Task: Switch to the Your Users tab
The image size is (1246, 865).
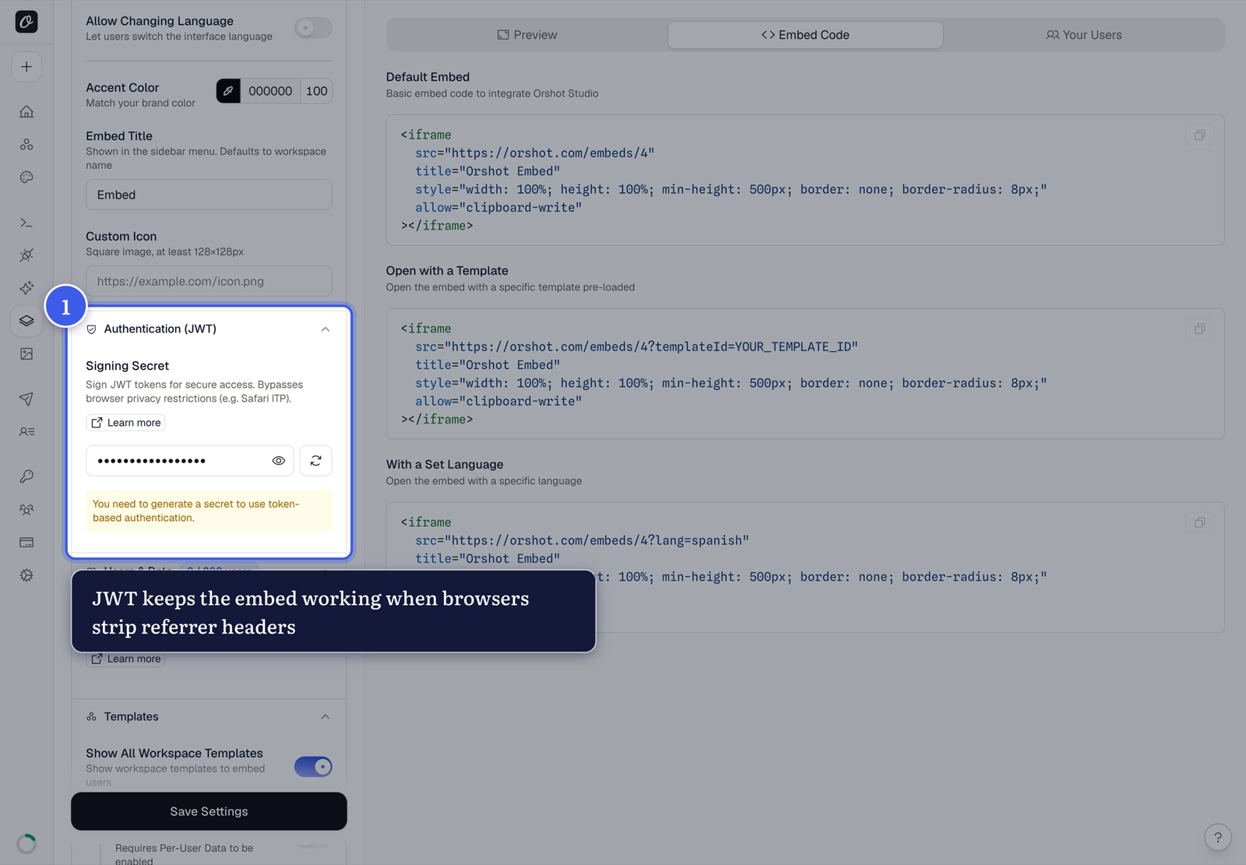Action: tap(1084, 35)
